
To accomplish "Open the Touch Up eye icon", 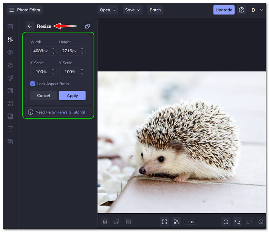I will click(x=10, y=52).
